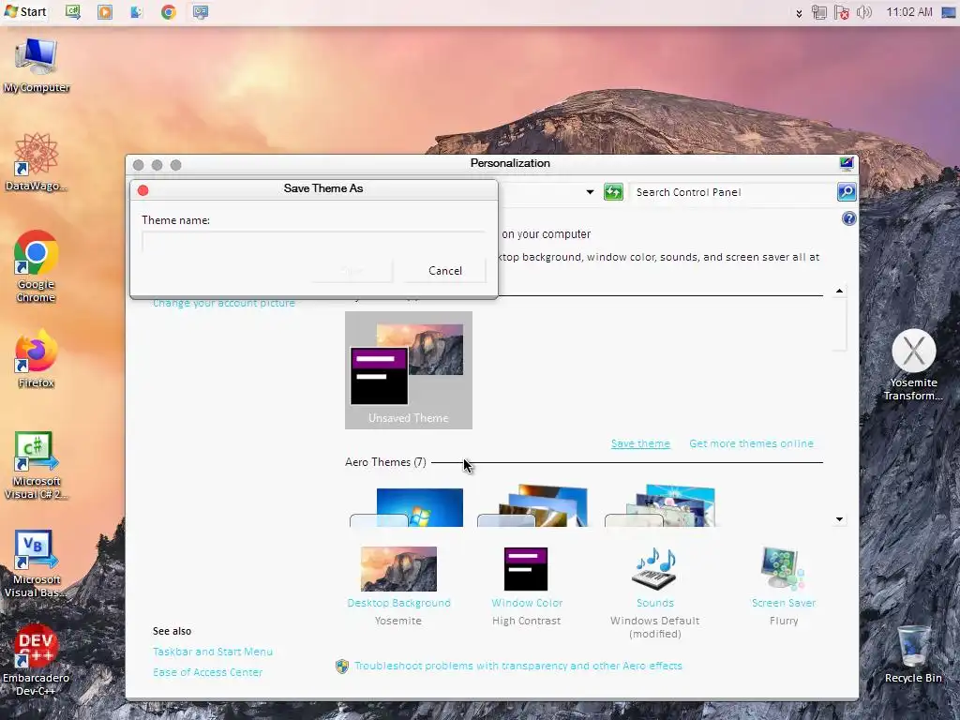Open Get more themes online link
The image size is (960, 720).
pos(751,443)
